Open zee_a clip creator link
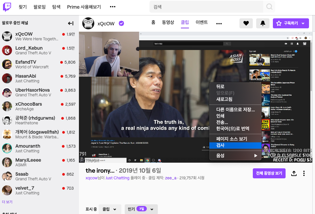The height and width of the screenshot is (214, 315). pos(171,178)
